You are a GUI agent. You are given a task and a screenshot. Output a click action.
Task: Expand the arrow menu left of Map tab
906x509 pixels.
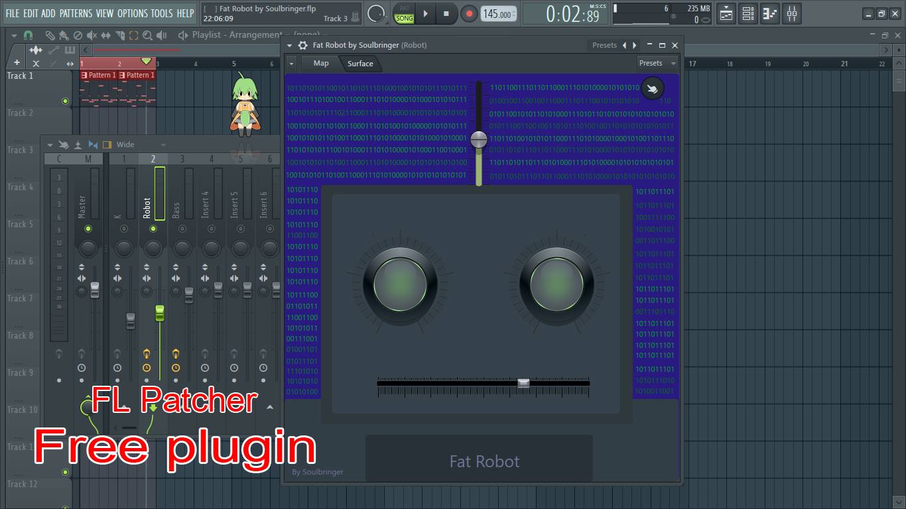point(291,63)
